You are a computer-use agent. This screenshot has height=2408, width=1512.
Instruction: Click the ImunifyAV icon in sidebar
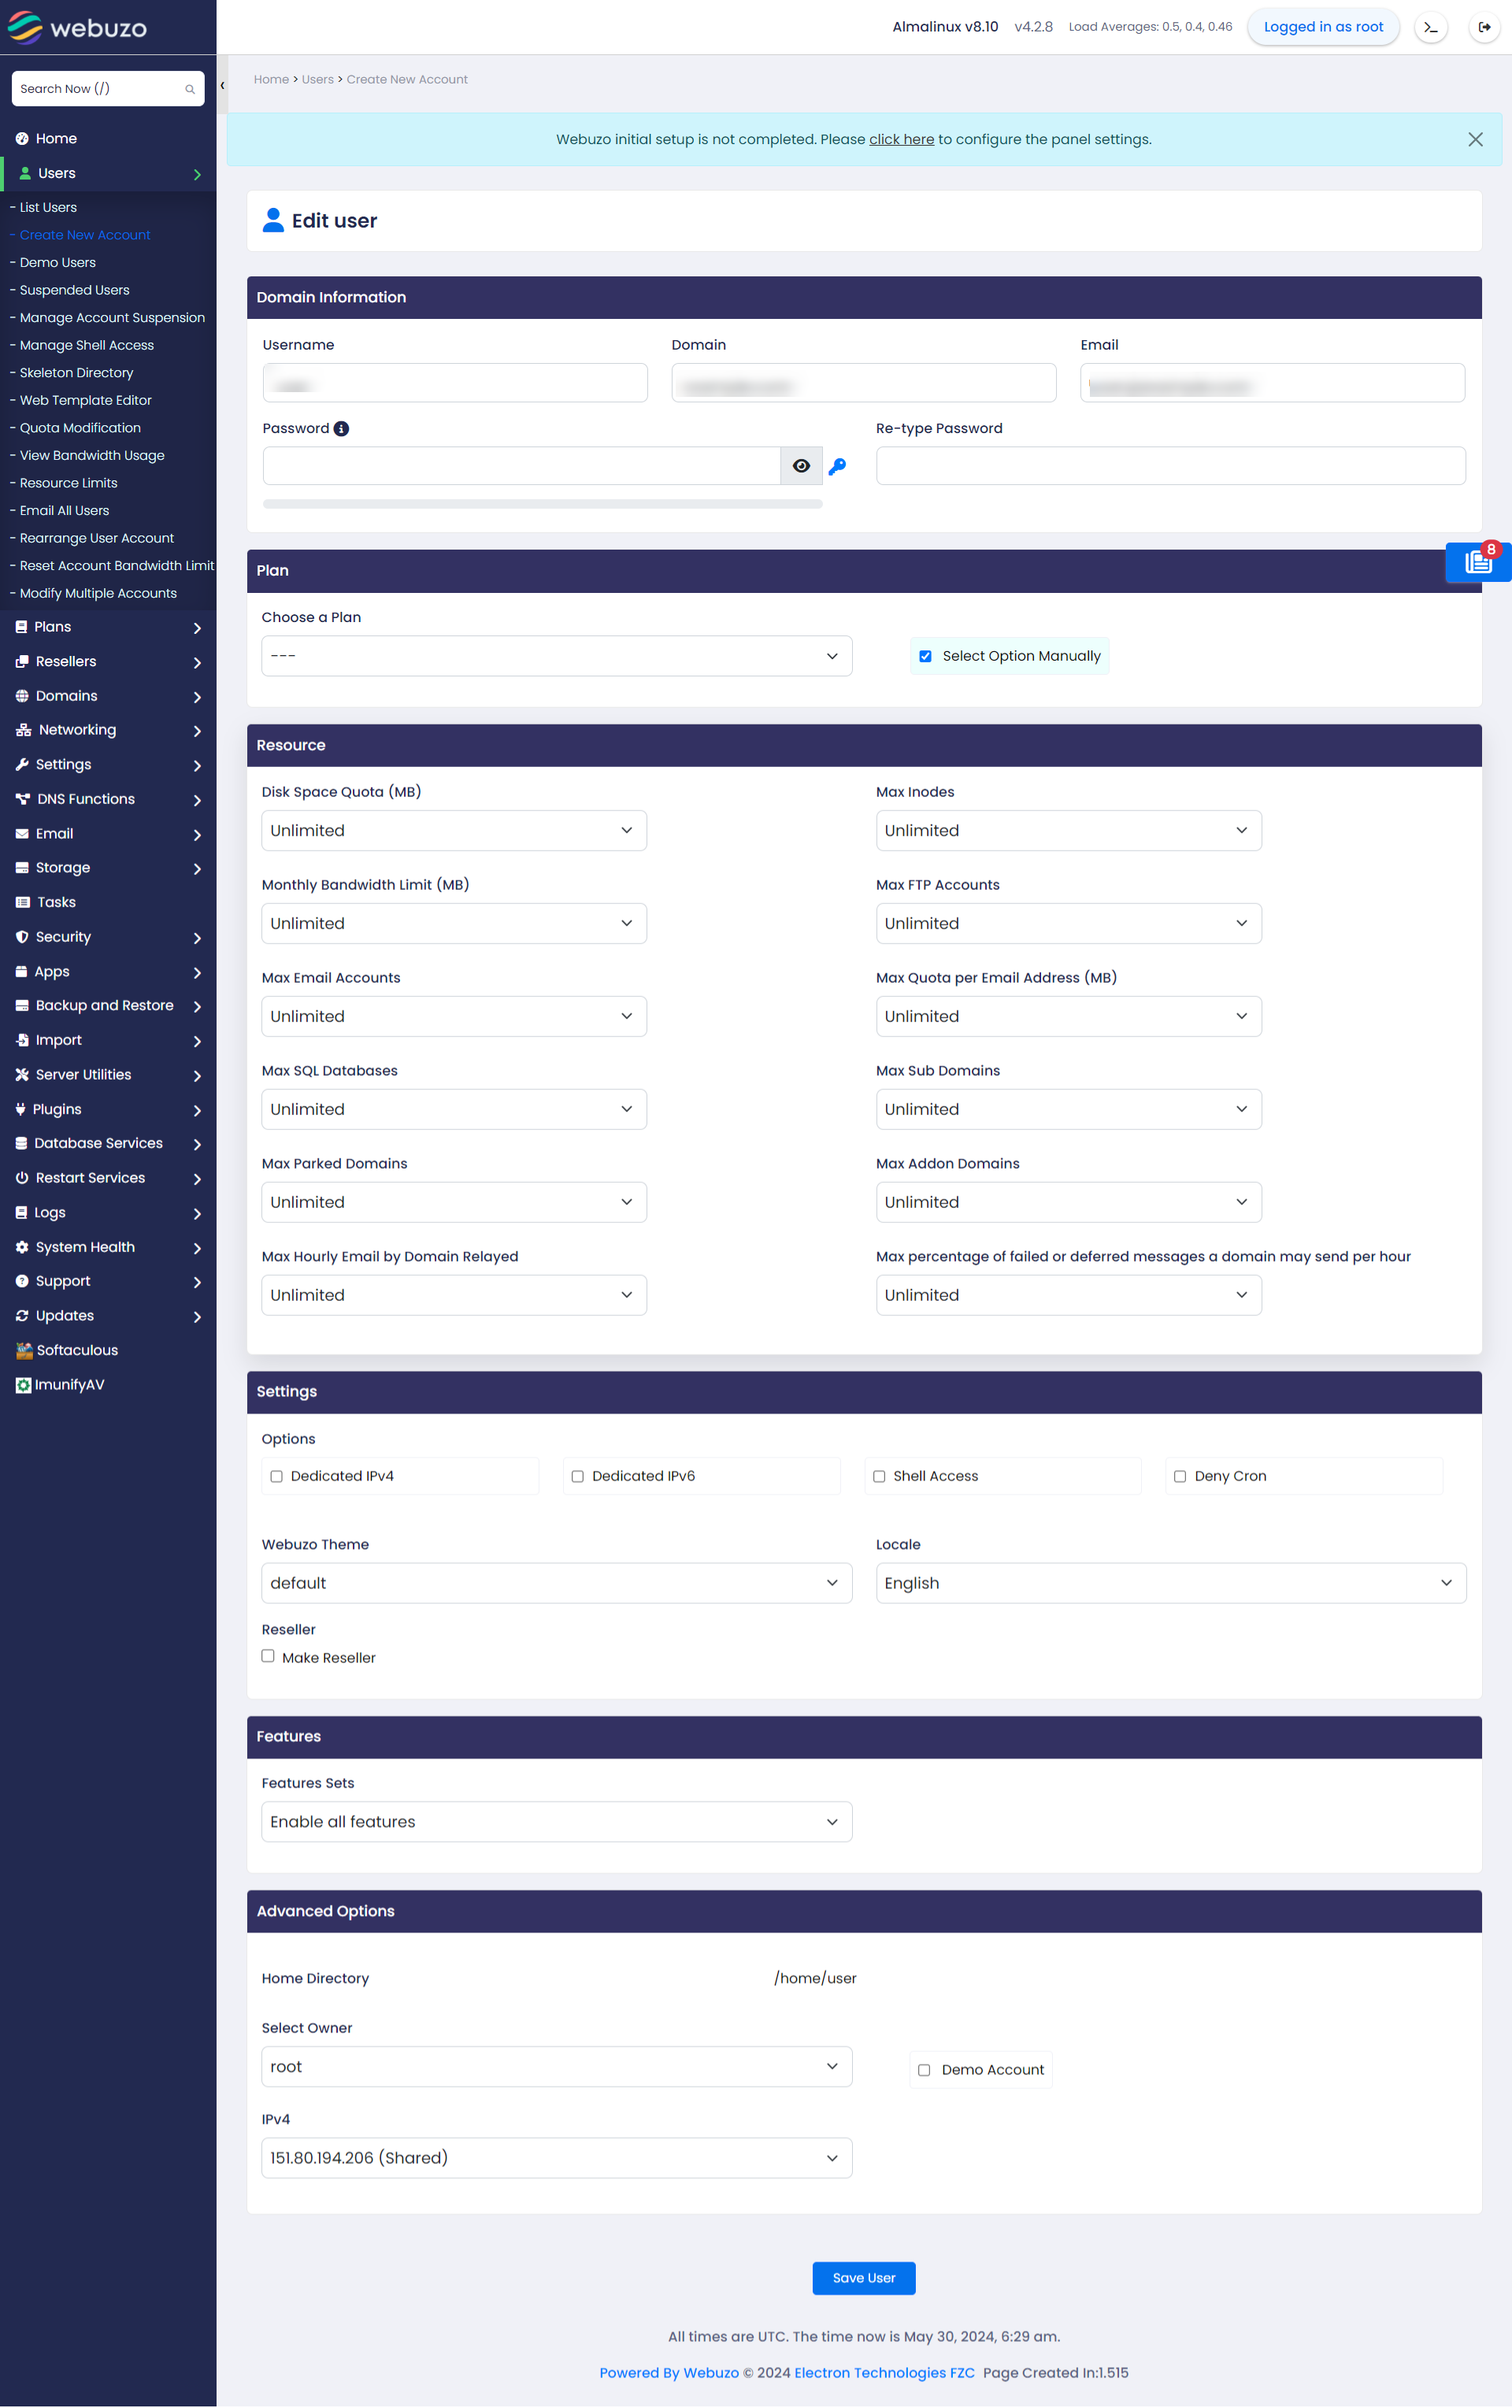point(21,1384)
